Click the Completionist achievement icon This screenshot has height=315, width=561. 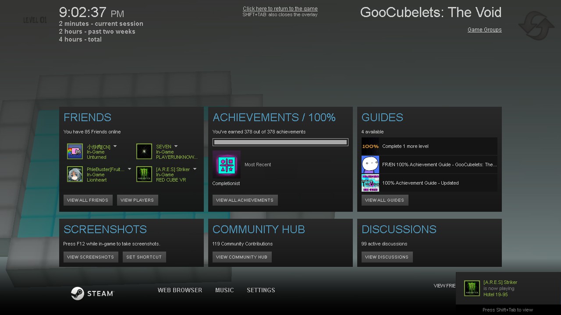tap(227, 164)
